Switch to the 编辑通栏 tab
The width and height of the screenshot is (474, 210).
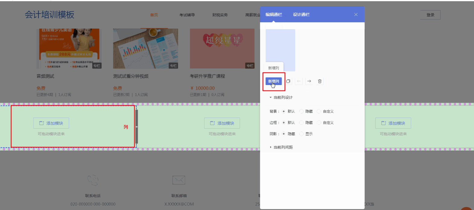click(274, 14)
